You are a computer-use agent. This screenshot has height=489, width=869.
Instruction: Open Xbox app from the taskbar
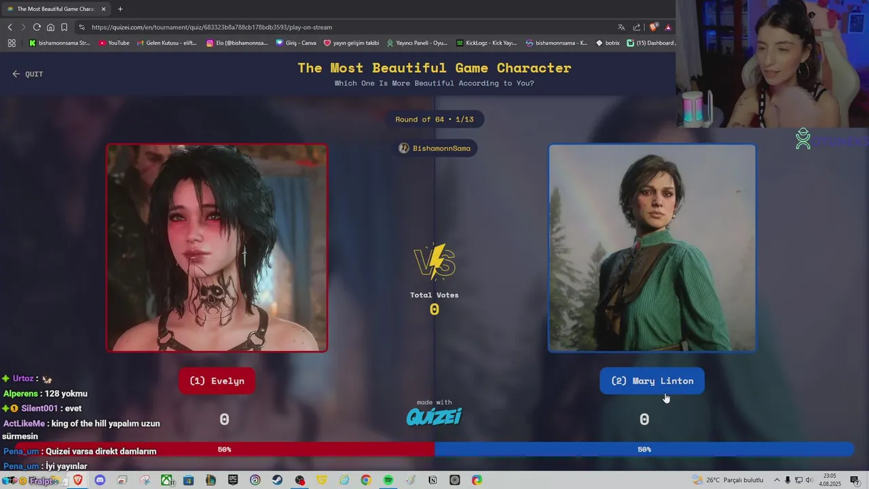(166, 480)
